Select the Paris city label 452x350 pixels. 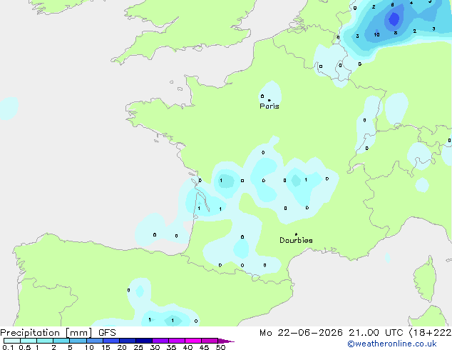point(269,106)
